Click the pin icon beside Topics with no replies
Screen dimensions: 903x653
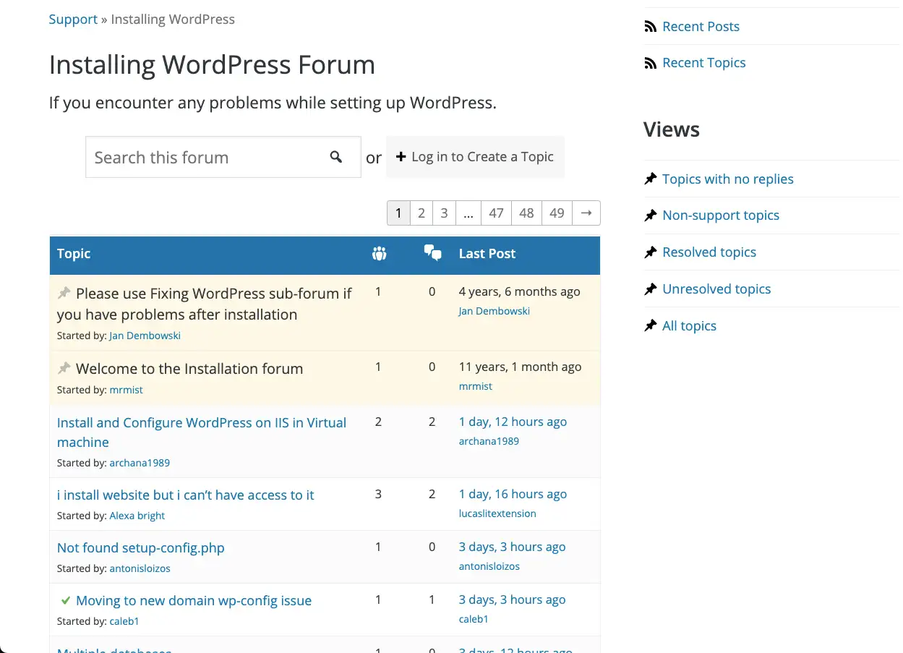(x=650, y=179)
